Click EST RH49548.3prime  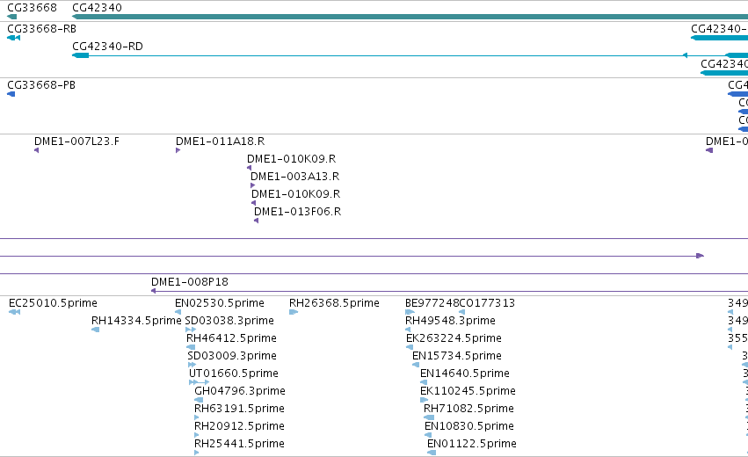(450, 321)
